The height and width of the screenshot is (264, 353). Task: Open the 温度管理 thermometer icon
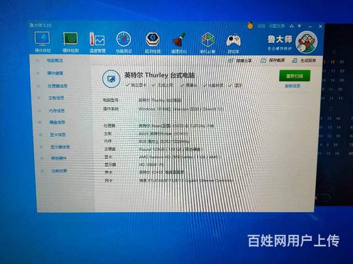[x=97, y=39]
